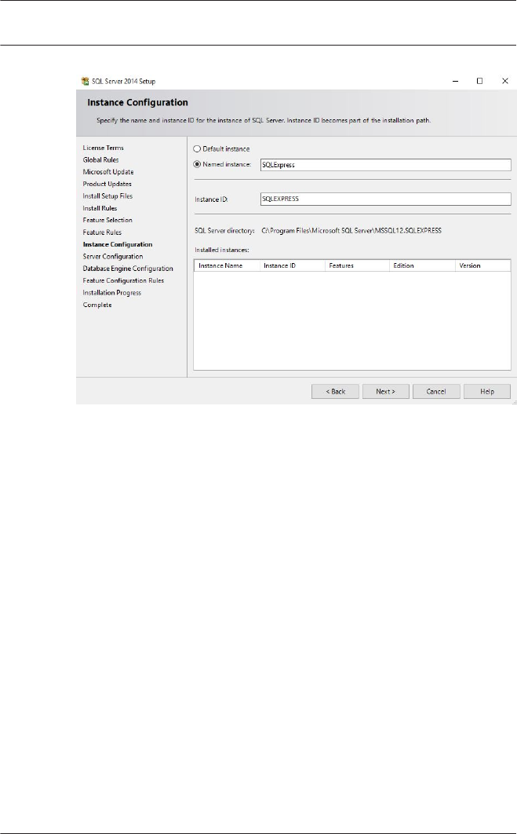Select Database Engine Configuration step

click(128, 269)
